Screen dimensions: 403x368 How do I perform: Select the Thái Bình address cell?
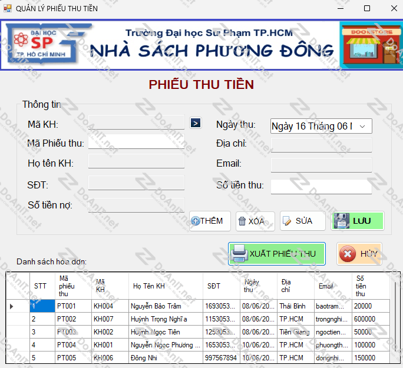pos(296,306)
